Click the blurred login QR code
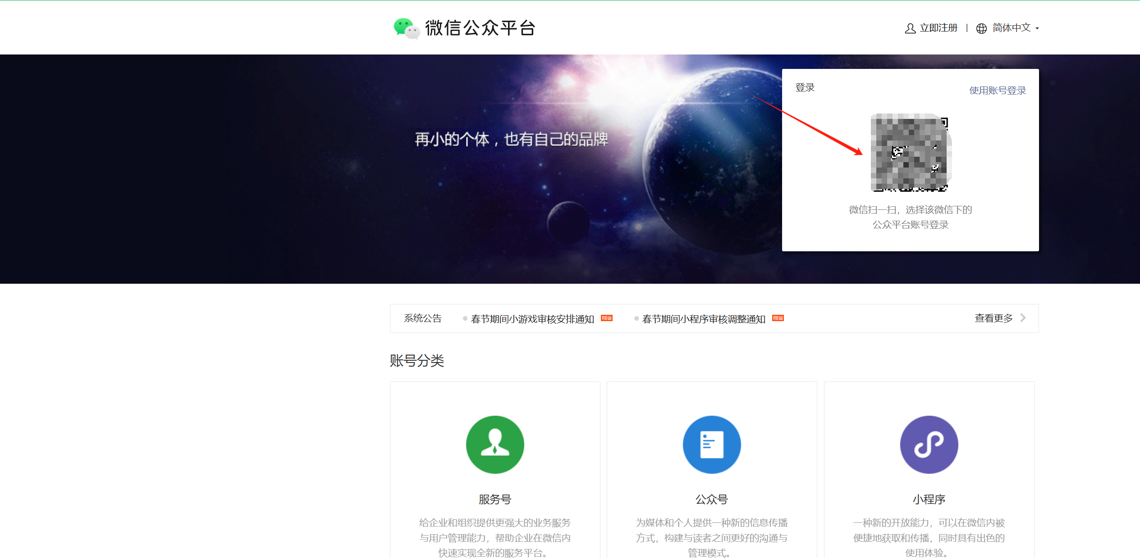Screen dimensions: 1140x558 point(911,153)
